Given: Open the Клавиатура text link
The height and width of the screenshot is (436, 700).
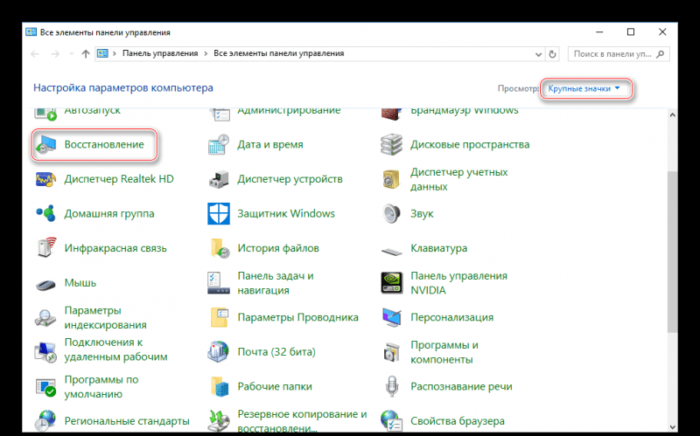Looking at the screenshot, I should coord(439,248).
